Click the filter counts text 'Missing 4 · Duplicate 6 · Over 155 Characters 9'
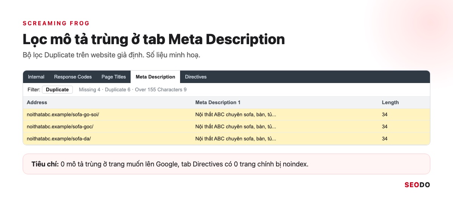The height and width of the screenshot is (197, 453). pyautogui.click(x=133, y=89)
